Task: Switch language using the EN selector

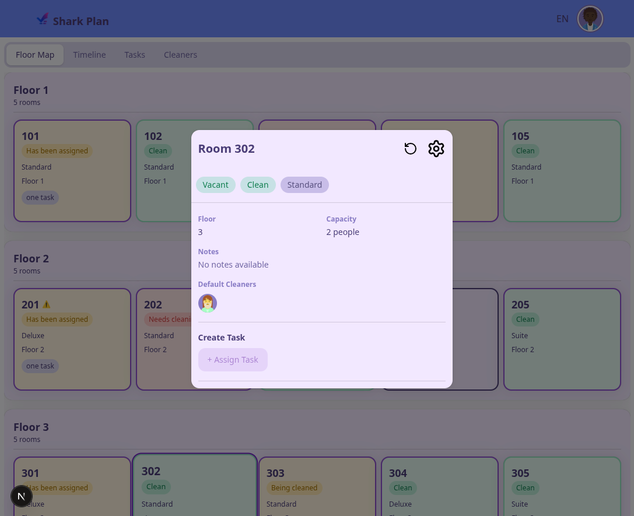Action: click(x=562, y=19)
